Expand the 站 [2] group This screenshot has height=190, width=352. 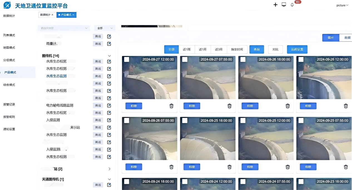(x=109, y=169)
